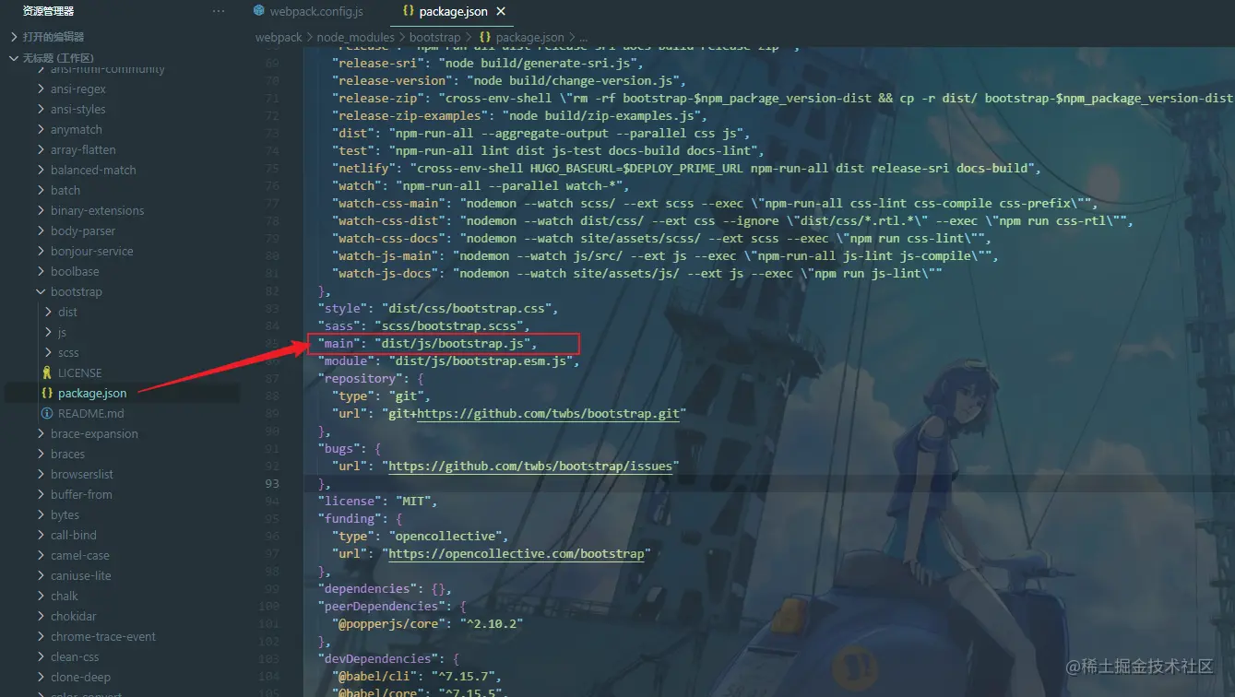
Task: Open the opencollective.com/bootstrap link
Action: point(518,554)
